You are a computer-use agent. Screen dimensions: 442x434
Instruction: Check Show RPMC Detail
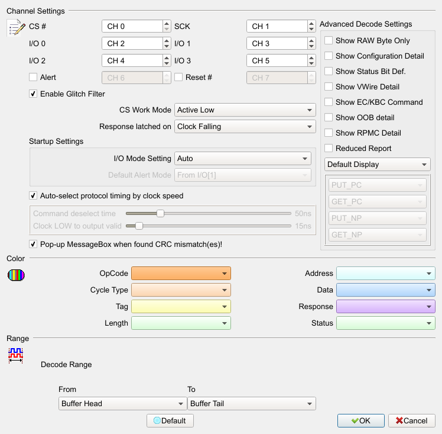click(x=329, y=133)
